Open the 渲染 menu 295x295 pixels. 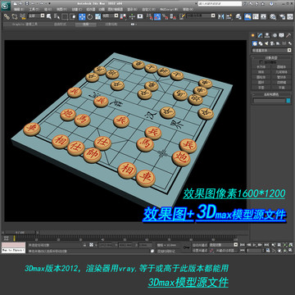[x=132, y=9]
